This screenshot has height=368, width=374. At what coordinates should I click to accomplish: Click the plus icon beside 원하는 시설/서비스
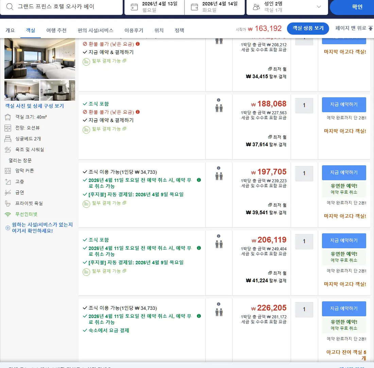pos(7,228)
